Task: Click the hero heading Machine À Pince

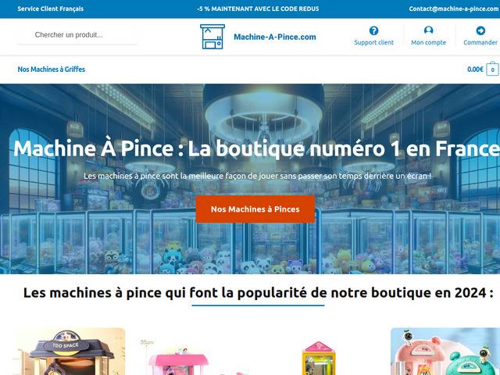Action: click(257, 148)
